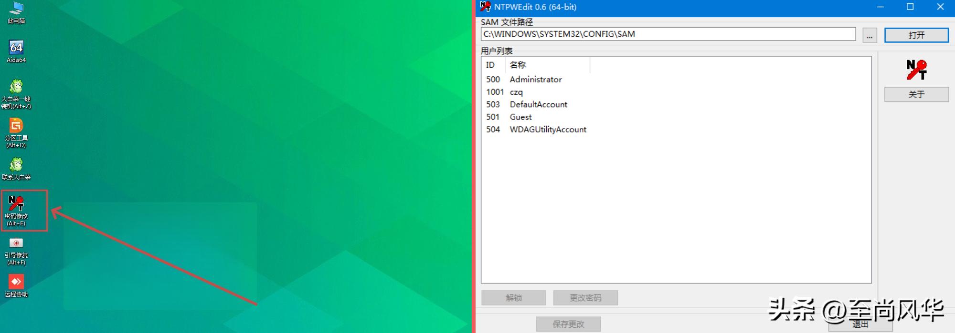Screen dimensions: 955x333
Task: Open the 分区工具 (Alt+D) shortcut
Action: (x=16, y=133)
